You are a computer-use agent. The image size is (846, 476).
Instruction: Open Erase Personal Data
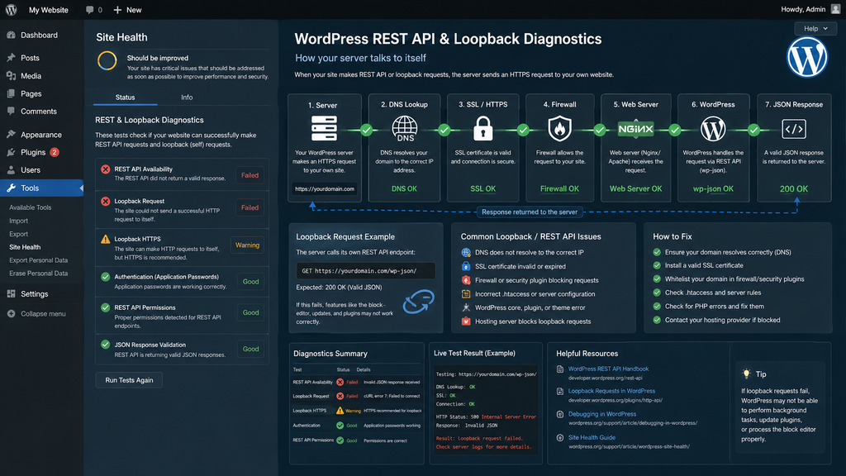pyautogui.click(x=38, y=273)
